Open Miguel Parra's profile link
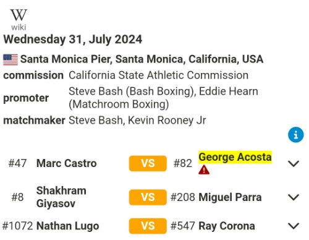The width and height of the screenshot is (309, 240). tap(230, 197)
